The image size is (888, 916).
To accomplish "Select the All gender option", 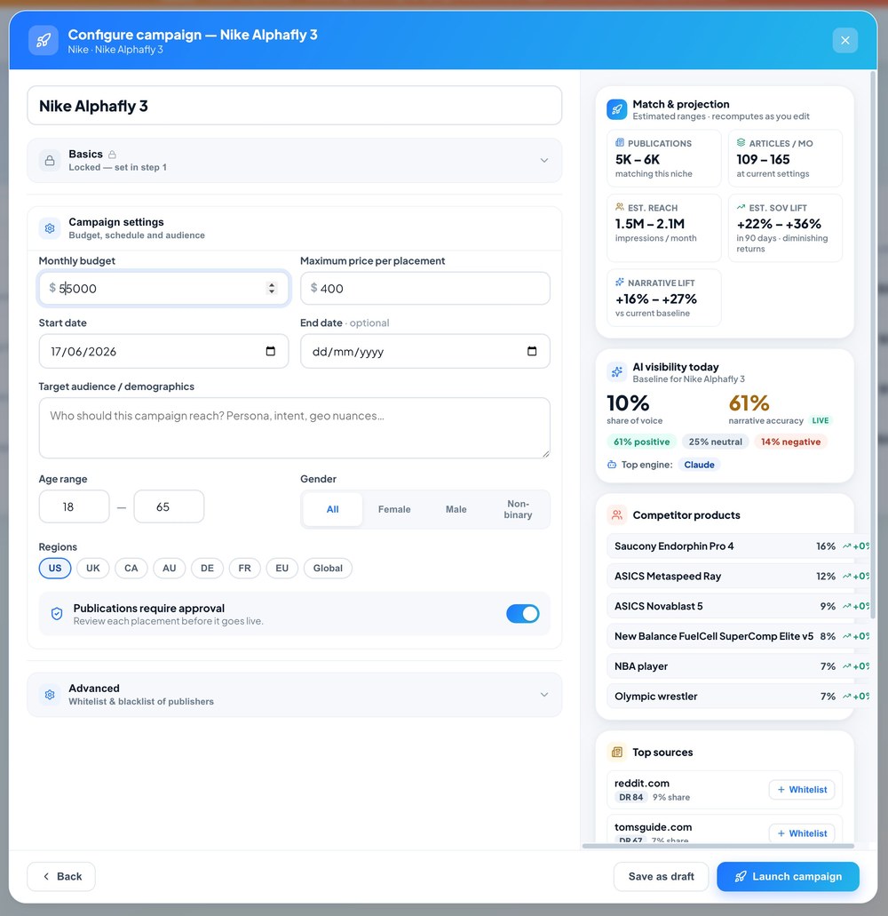I will pos(333,509).
